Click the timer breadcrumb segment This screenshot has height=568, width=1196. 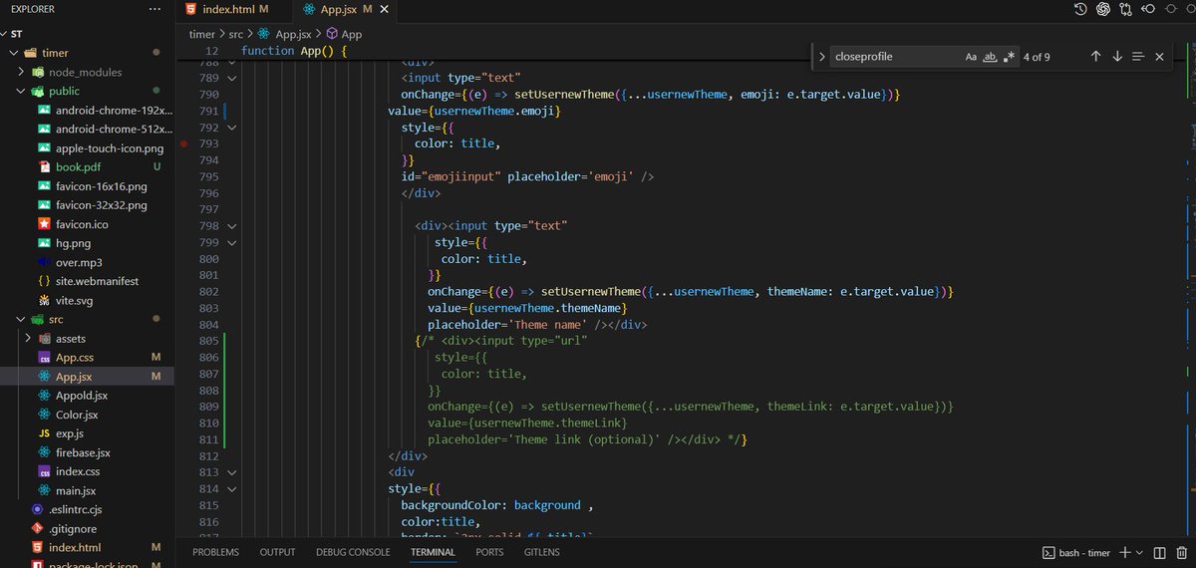[202, 34]
